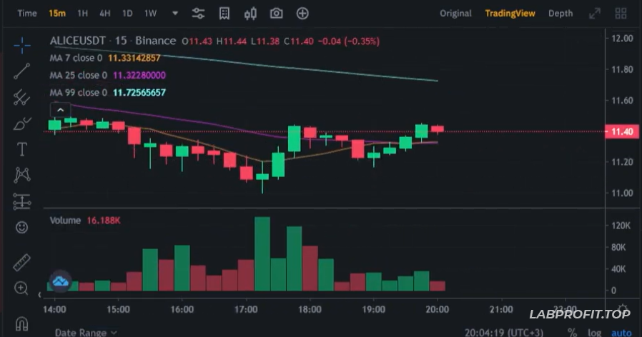The image size is (642, 337).
Task: Toggle the auto scale option
Action: [x=621, y=332]
